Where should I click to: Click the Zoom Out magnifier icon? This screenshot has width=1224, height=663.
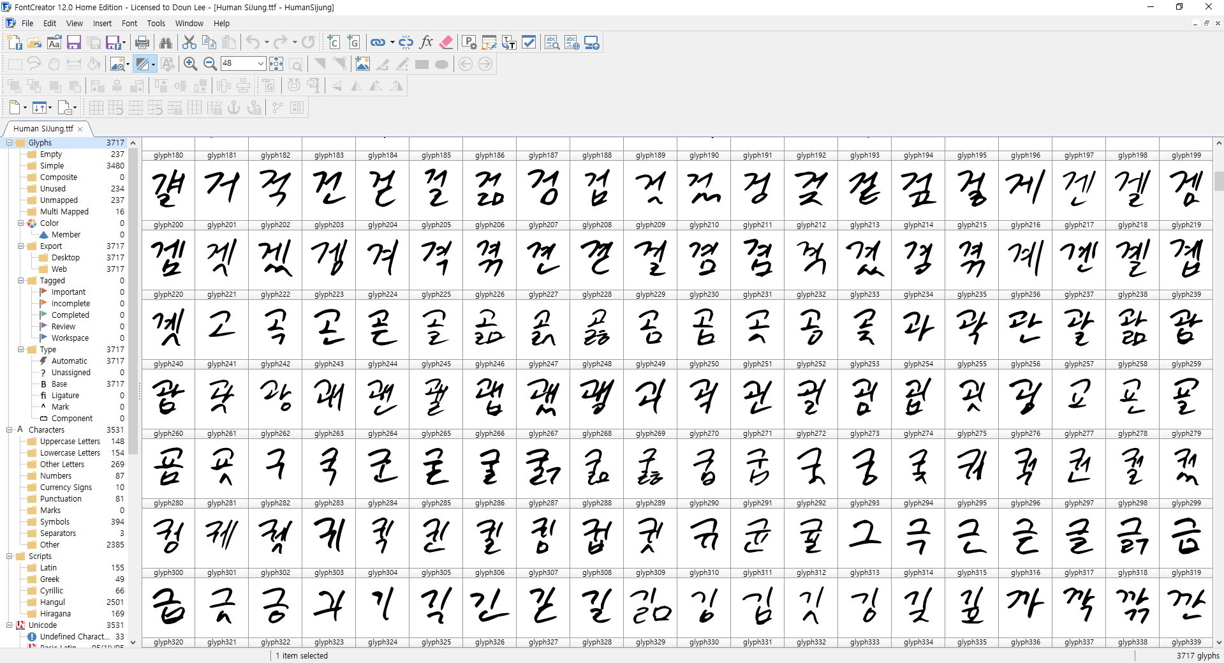210,64
